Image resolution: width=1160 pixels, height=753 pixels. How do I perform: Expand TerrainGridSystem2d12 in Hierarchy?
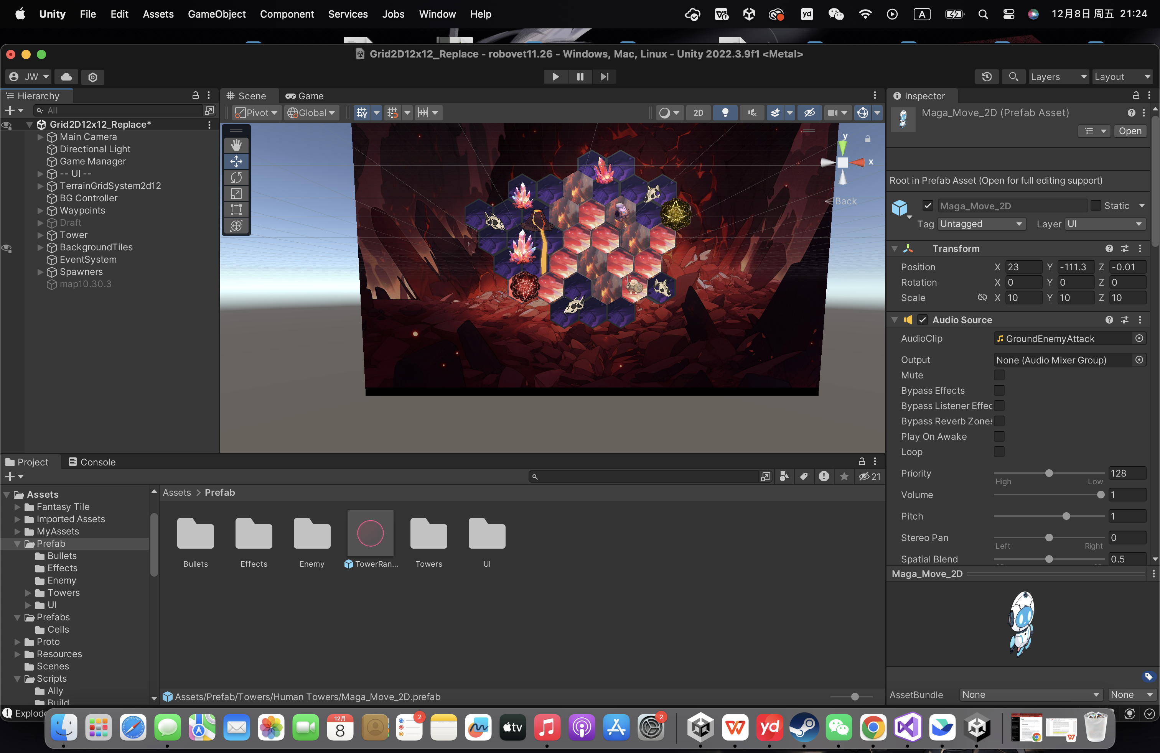point(40,186)
